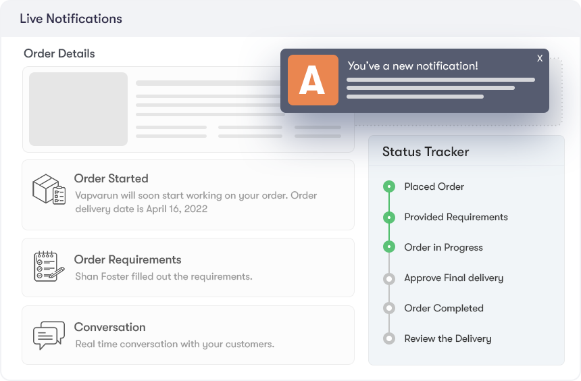The height and width of the screenshot is (381, 581).
Task: Click the Live Notifications title
Action: [x=71, y=19]
